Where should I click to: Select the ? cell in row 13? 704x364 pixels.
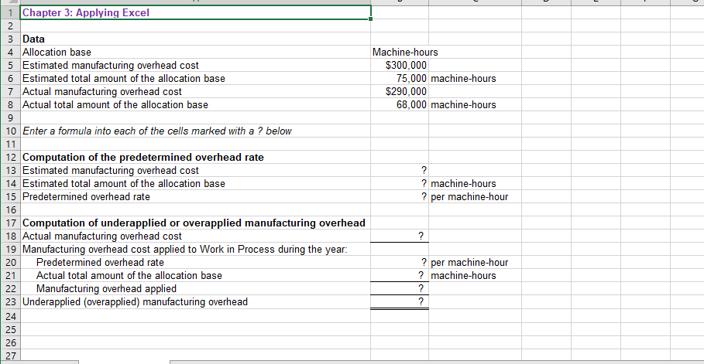coord(400,170)
